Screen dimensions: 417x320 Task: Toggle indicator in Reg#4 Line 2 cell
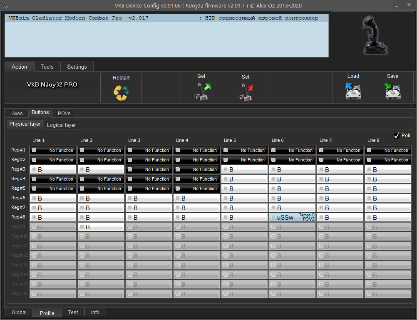(82, 179)
